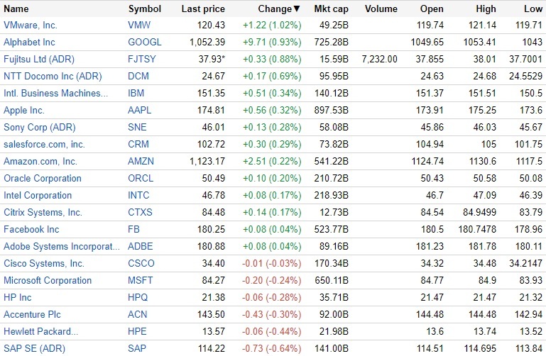Click the FJTSY ticker symbol
Image resolution: width=546 pixels, height=356 pixels.
point(141,60)
